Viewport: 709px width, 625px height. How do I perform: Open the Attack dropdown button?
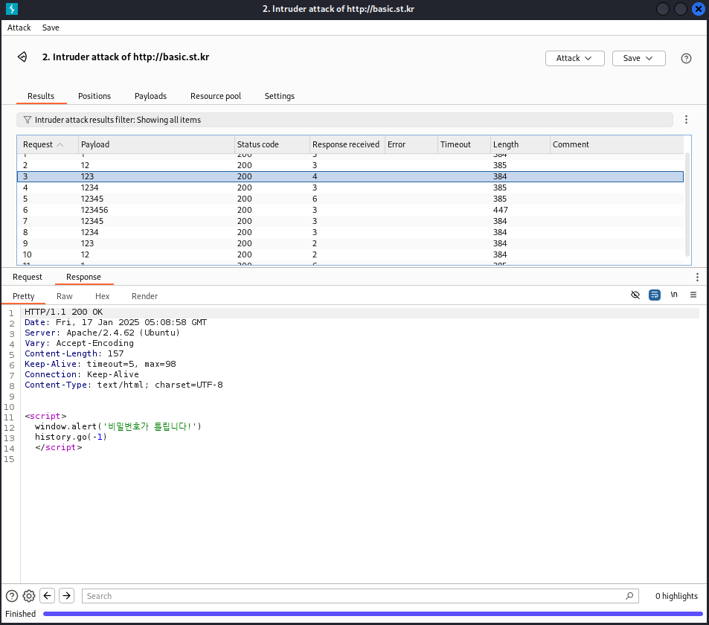[574, 58]
